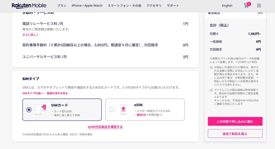This screenshot has width=275, height=149.
Task: Click the cart item count badge
Action: (x=249, y=4)
